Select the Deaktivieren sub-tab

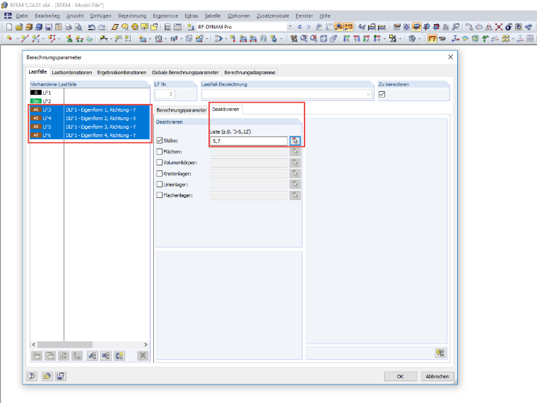[x=225, y=110]
